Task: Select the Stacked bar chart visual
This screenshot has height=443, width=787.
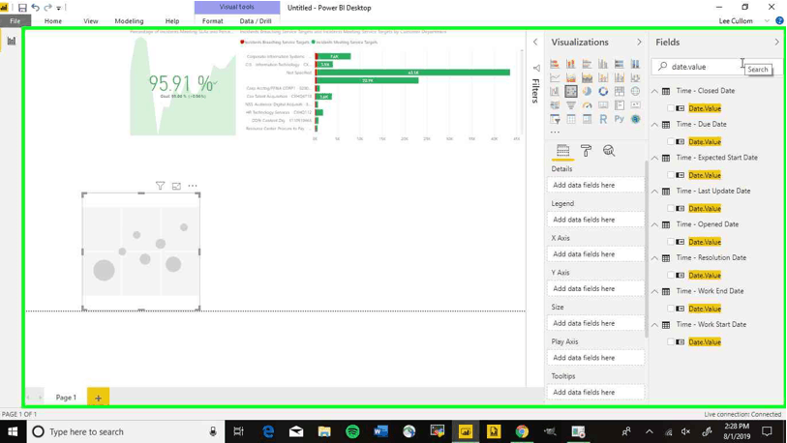Action: point(555,64)
